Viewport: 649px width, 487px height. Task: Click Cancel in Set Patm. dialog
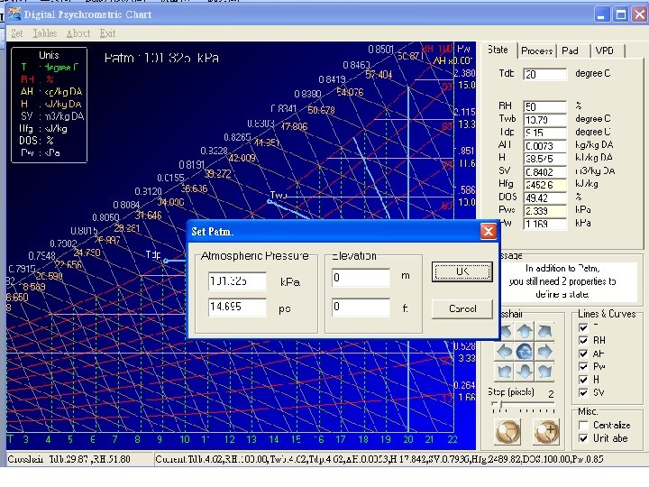pyautogui.click(x=462, y=308)
